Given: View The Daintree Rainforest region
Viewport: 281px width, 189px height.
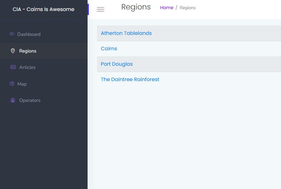Looking at the screenshot, I should point(130,79).
